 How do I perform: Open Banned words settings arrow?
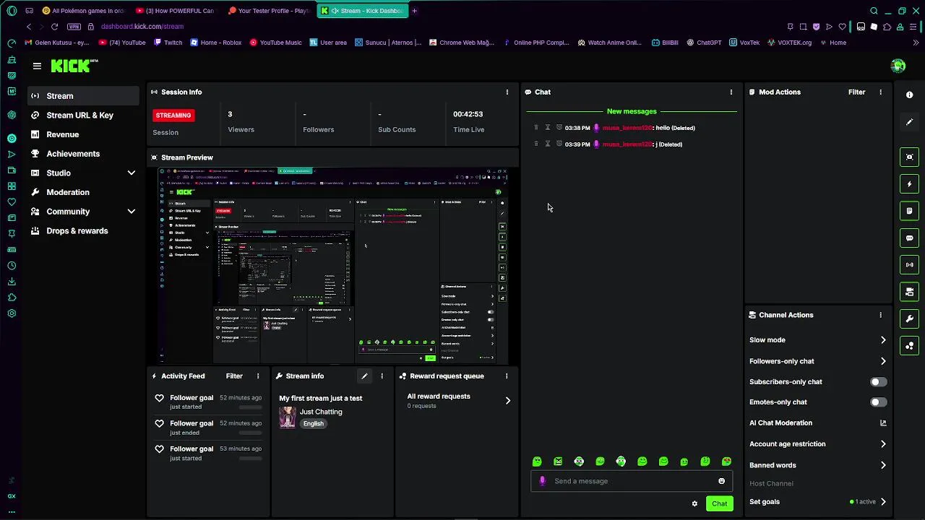pyautogui.click(x=883, y=466)
